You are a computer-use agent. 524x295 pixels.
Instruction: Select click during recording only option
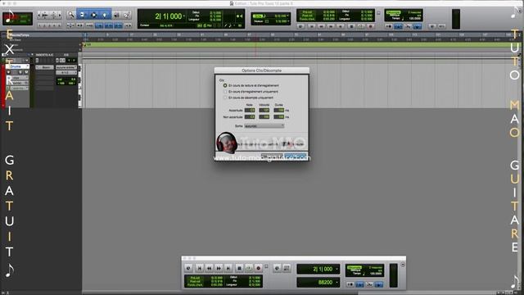point(225,92)
